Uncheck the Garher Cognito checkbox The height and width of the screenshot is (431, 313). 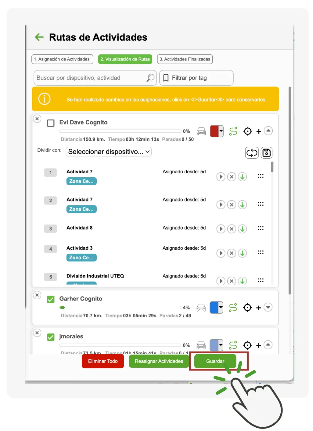point(51,299)
